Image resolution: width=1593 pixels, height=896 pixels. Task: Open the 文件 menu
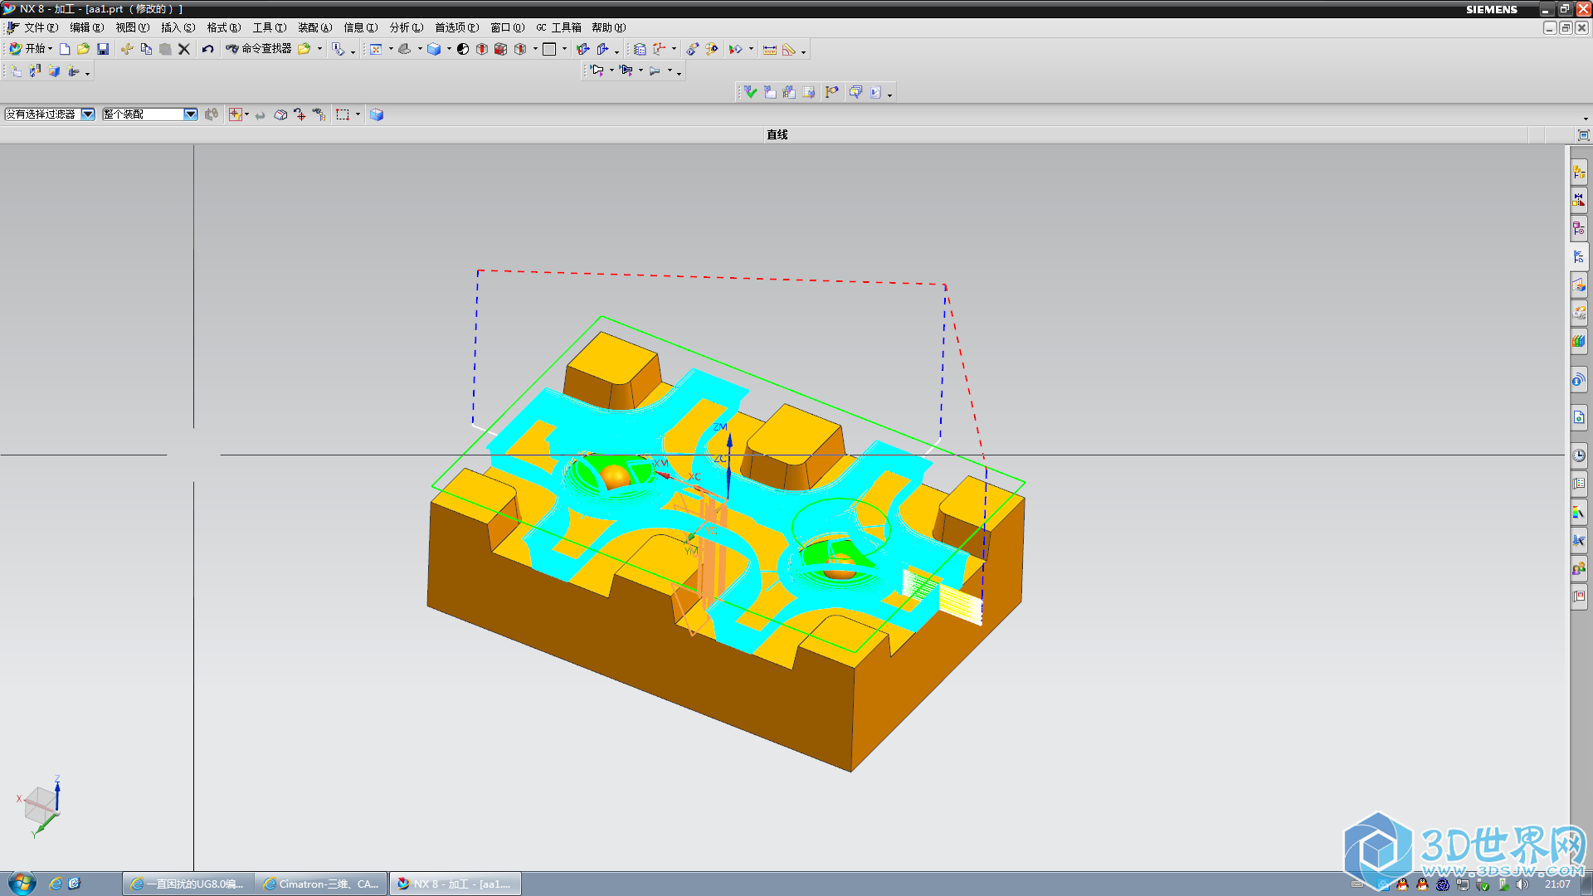pos(39,27)
